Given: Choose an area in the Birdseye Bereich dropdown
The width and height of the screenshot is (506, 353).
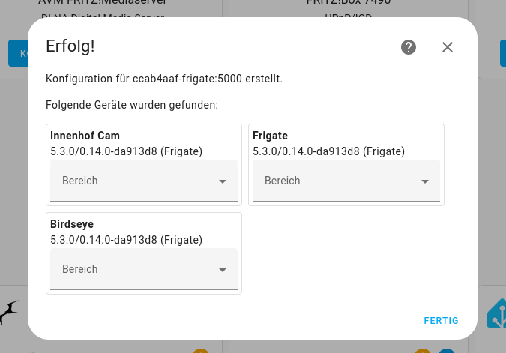Looking at the screenshot, I should [x=144, y=269].
